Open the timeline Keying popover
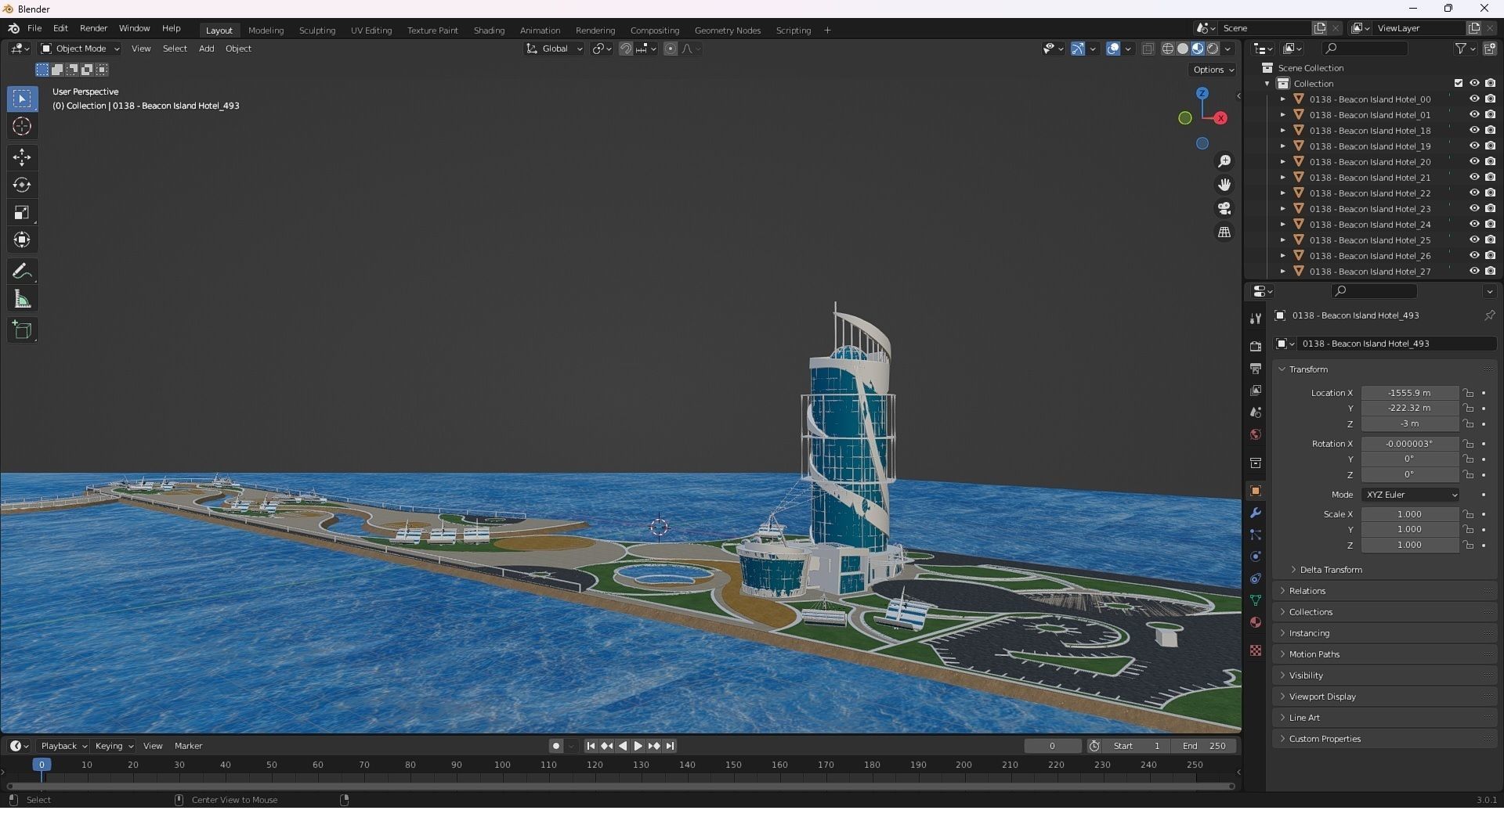Viewport: 1504px width, 814px height. (114, 746)
